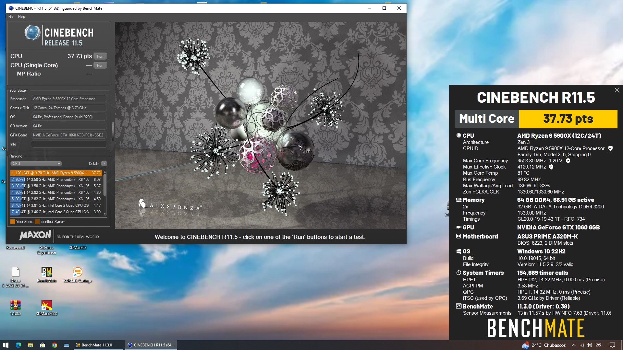Click the Your Score orange swatch
Screen dimensions: 623x350
tap(13, 222)
